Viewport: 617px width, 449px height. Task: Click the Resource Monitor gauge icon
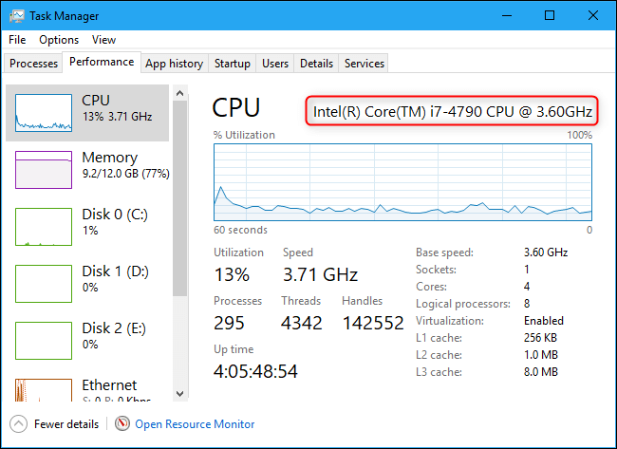point(122,424)
